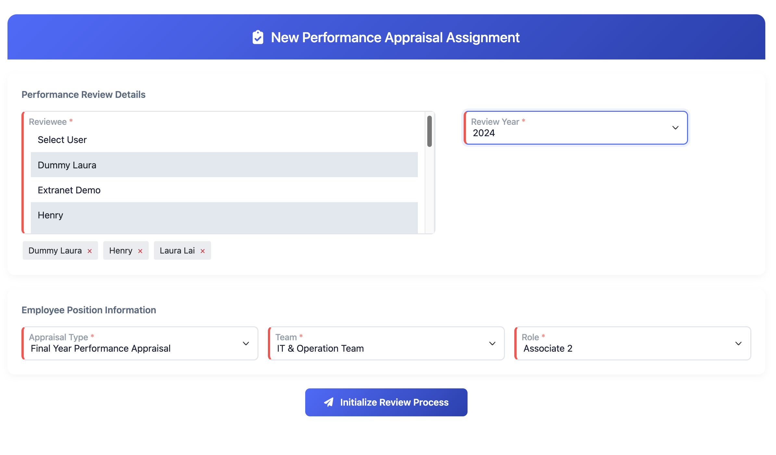Click the IT & Operation Team value
The height and width of the screenshot is (455, 776).
[320, 348]
